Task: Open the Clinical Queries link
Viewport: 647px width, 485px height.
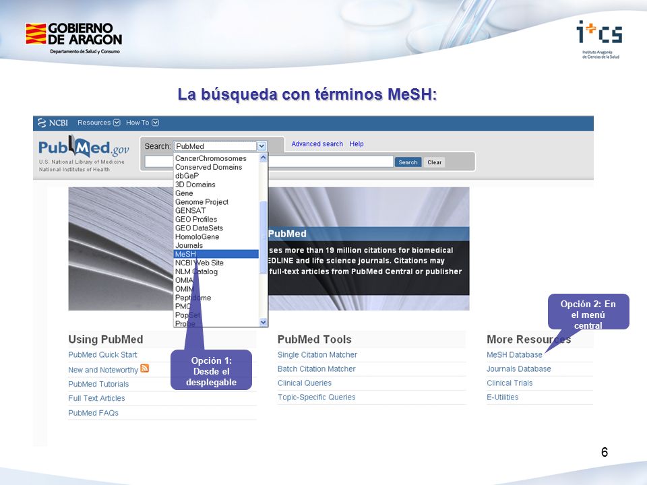Action: pyautogui.click(x=305, y=383)
